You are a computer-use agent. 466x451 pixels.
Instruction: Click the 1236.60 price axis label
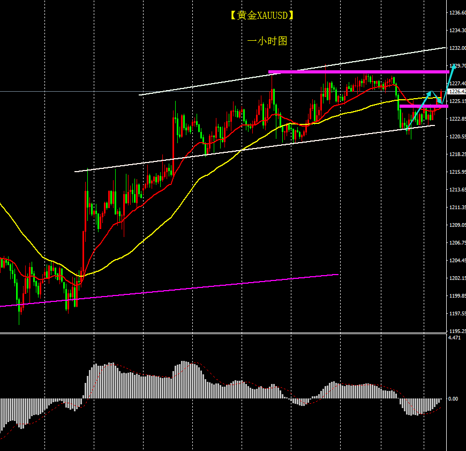[457, 13]
